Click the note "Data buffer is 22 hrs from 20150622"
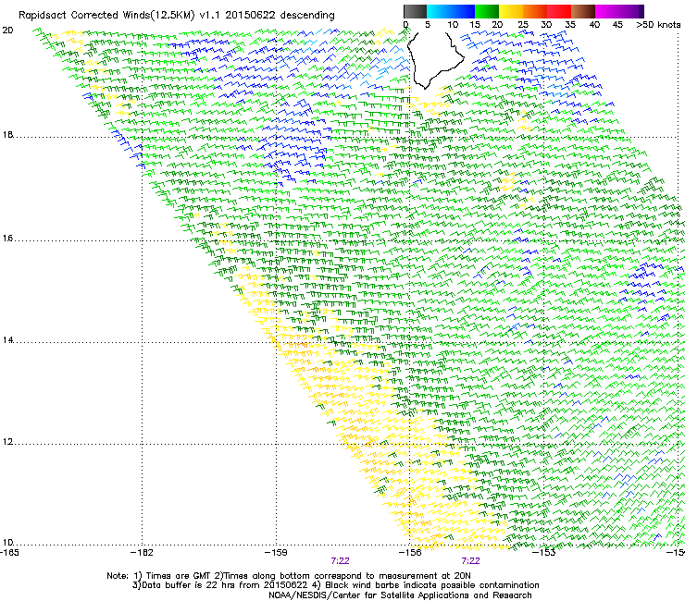The image size is (685, 601). pos(224,585)
